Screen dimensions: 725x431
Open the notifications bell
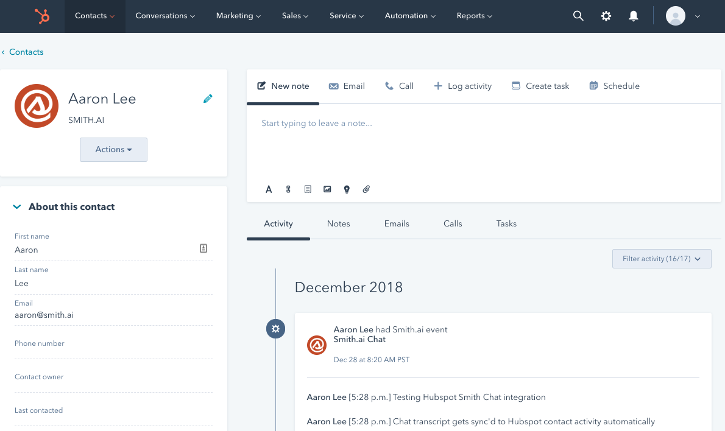pyautogui.click(x=633, y=16)
